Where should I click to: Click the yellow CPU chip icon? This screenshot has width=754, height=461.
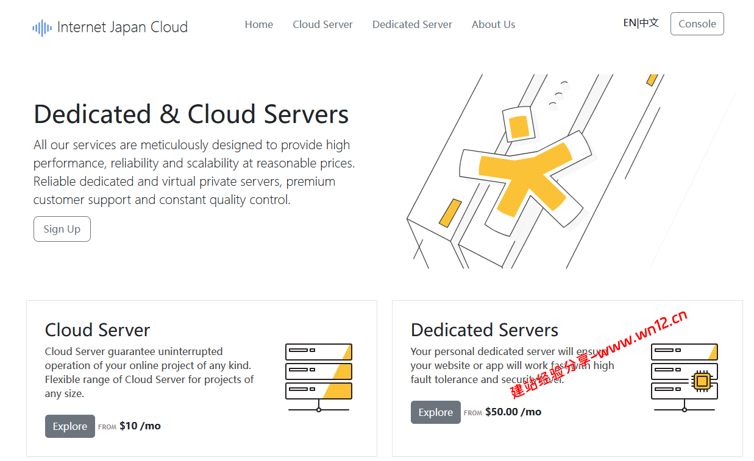pos(702,381)
